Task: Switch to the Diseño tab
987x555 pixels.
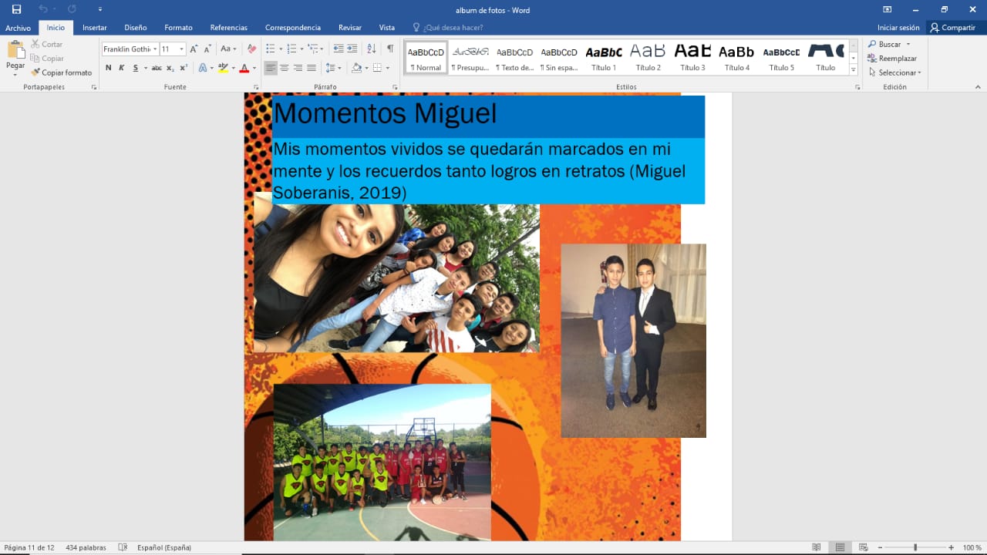Action: (x=136, y=28)
